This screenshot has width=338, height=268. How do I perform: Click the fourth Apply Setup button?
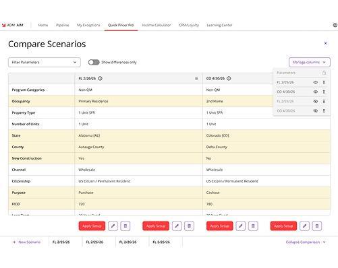[x=283, y=226]
